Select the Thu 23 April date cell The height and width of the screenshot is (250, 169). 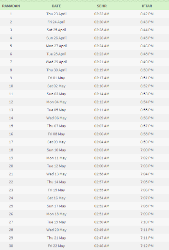point(56,14)
